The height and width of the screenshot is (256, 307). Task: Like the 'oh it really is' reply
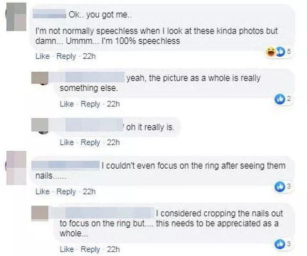point(67,143)
